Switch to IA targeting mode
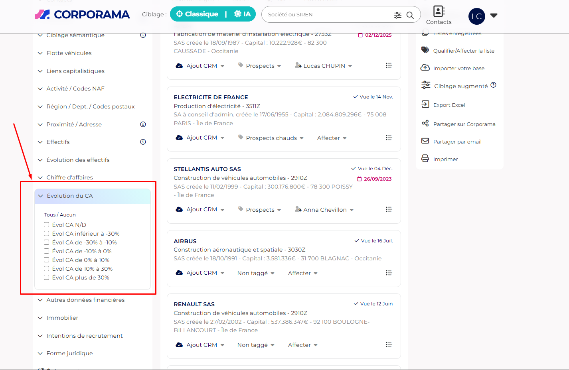 [x=243, y=14]
